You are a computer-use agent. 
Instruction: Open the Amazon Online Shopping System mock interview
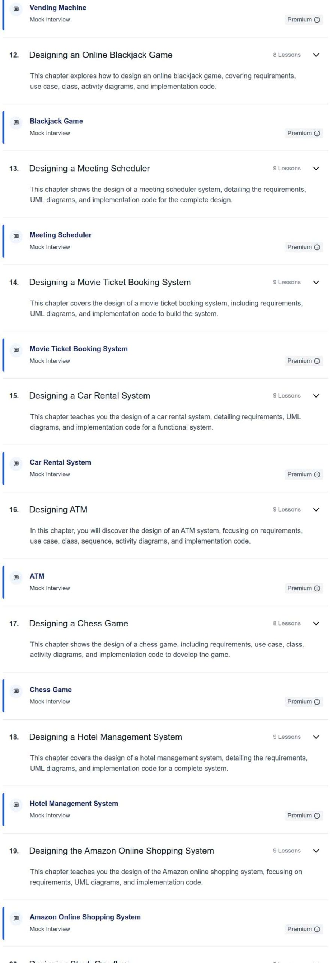click(85, 917)
